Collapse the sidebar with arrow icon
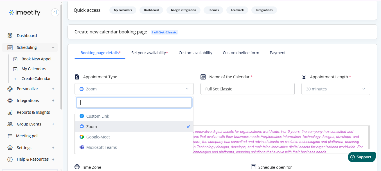The height and width of the screenshot is (171, 381). tap(55, 12)
